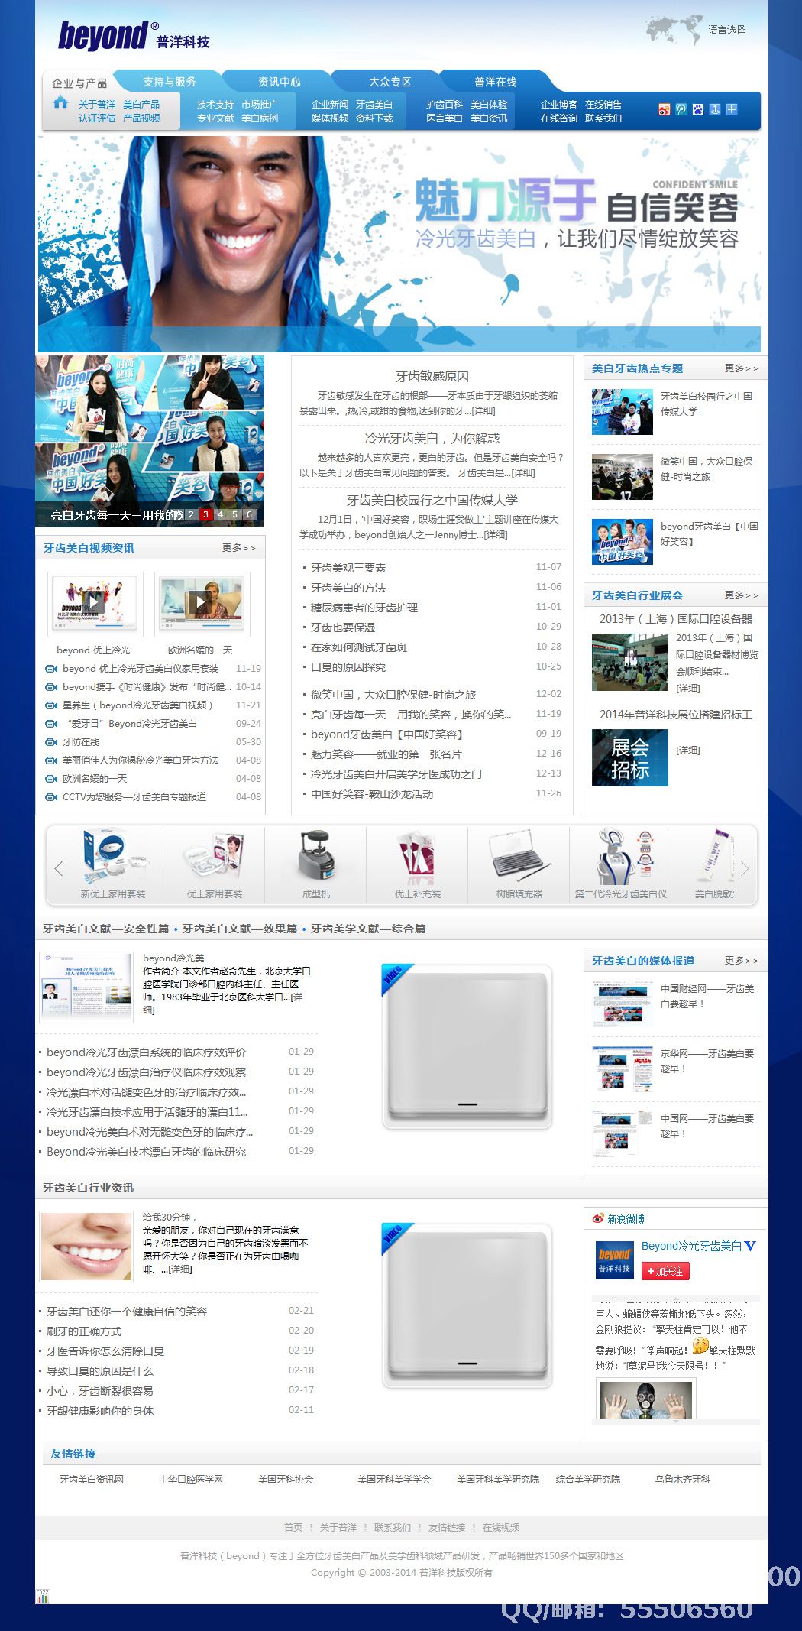Open the Sina Weibo share icon in the nav bar
Image resolution: width=802 pixels, height=1631 pixels.
pos(664,109)
